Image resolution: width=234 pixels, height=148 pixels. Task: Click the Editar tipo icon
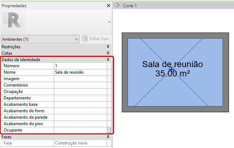click(x=85, y=39)
